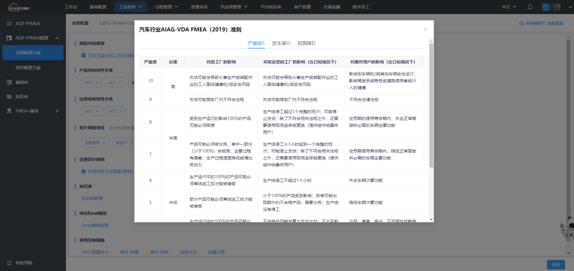Click the 基础库 sidebar icon
574x271 pixels.
(9, 82)
